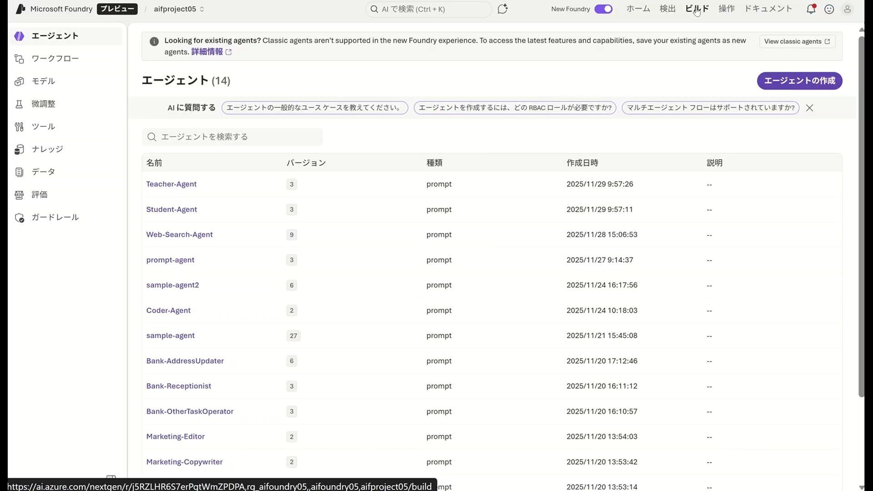Open the Guardrails shield icon

19,218
